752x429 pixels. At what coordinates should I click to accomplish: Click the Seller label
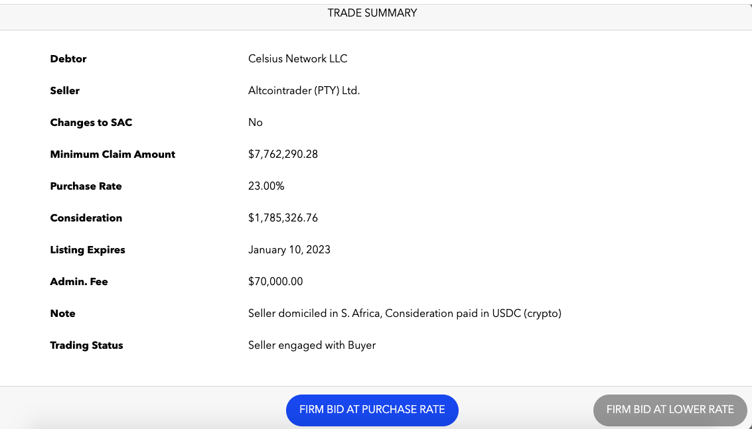click(64, 90)
